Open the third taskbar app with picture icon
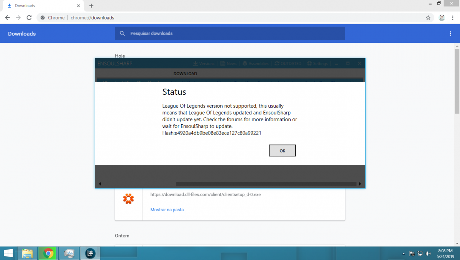Viewport: 460px width, 260px height. (69, 253)
